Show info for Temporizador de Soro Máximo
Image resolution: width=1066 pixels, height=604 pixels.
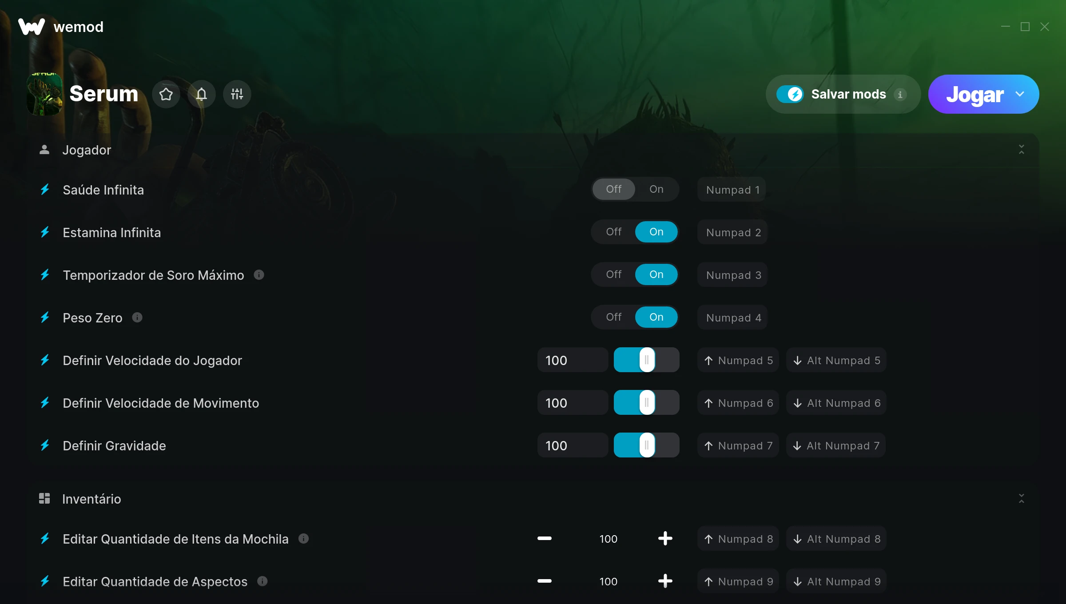coord(259,275)
